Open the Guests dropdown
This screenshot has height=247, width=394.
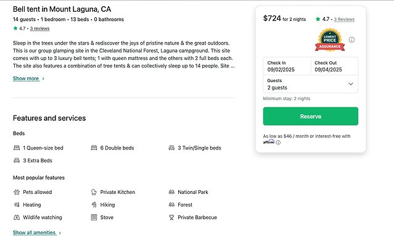click(310, 84)
